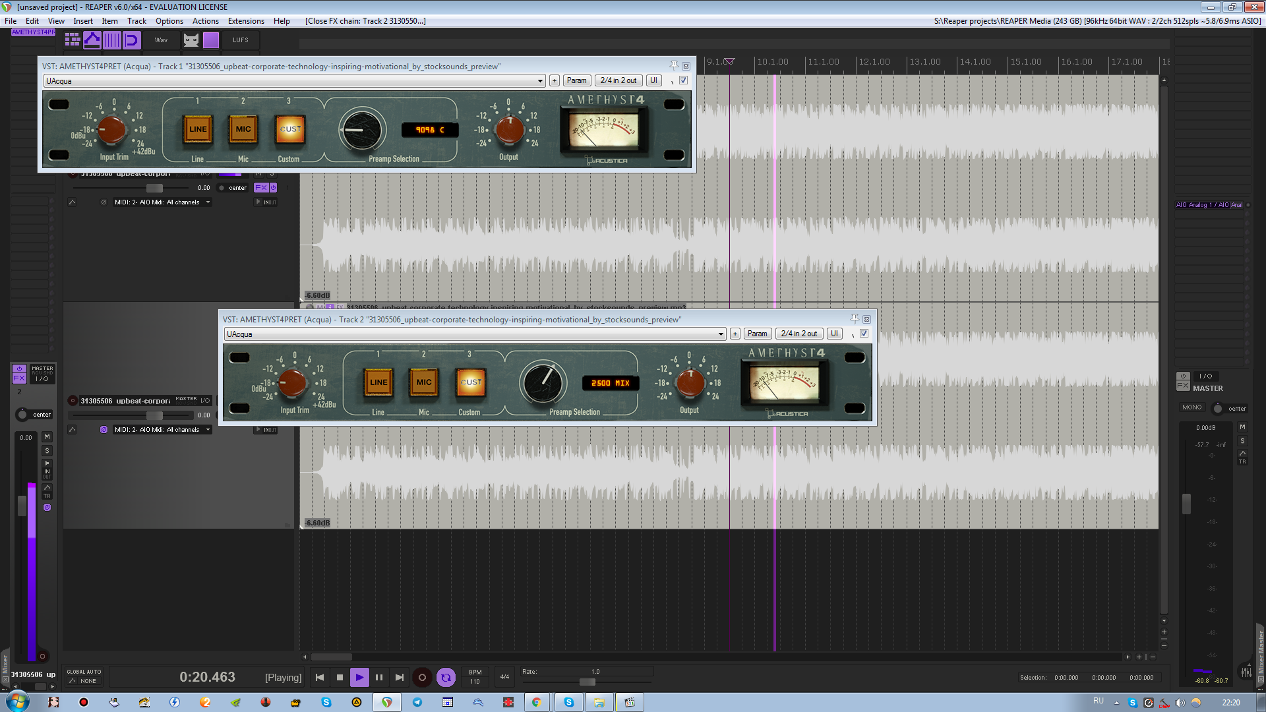Click 2/4 in 2 out in Track 2 VST
This screenshot has width=1266, height=712.
tap(799, 334)
